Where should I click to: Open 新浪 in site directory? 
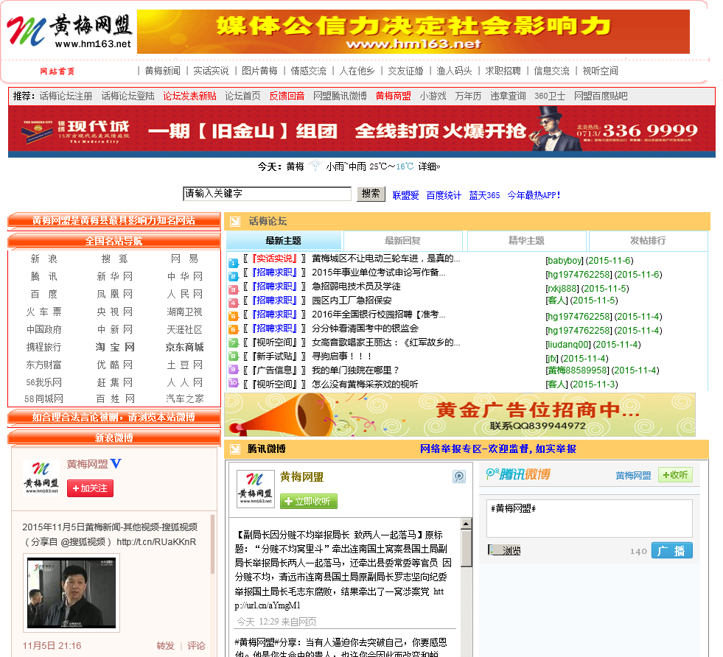(x=43, y=259)
